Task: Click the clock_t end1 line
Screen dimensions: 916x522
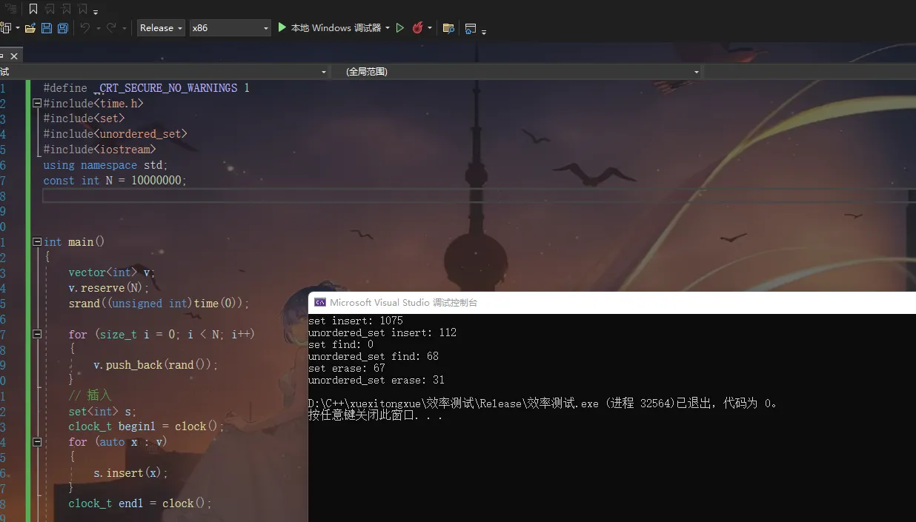Action: point(139,503)
